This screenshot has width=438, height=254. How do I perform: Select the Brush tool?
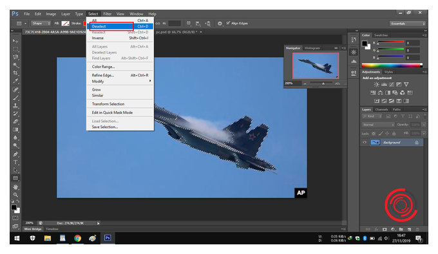point(15,98)
